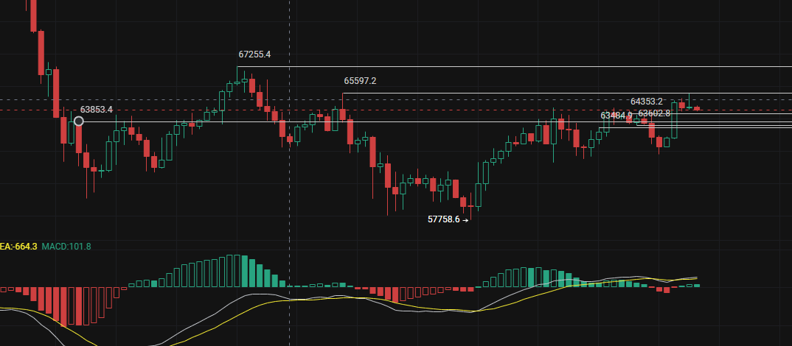This screenshot has height=346, width=792.
Task: Select the horizontal ray below the 65597.2 label
Action: (x=567, y=93)
